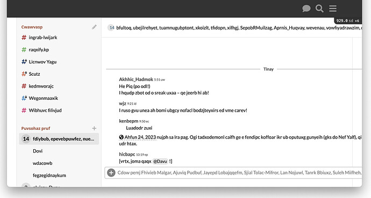This screenshot has width=371, height=198.
Task: Click the Ahfun 24, 2023 date link
Action: point(140,137)
